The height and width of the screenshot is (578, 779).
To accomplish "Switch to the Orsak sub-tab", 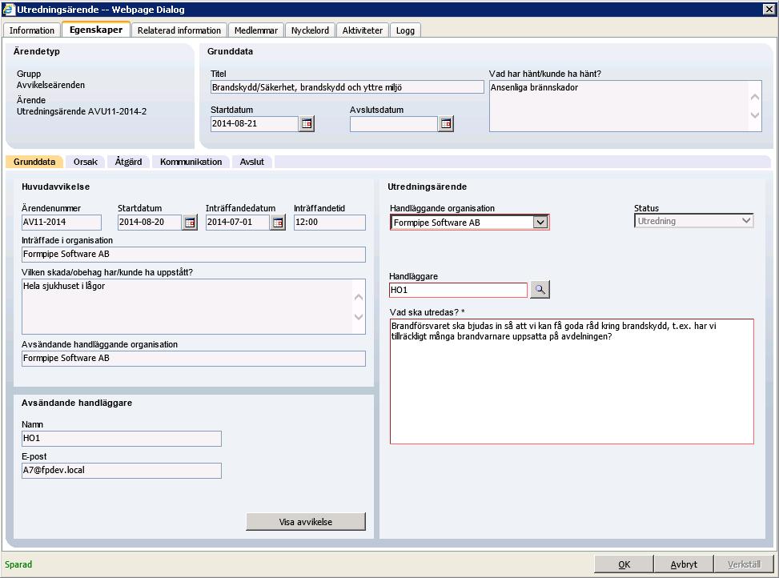I will coord(86,162).
